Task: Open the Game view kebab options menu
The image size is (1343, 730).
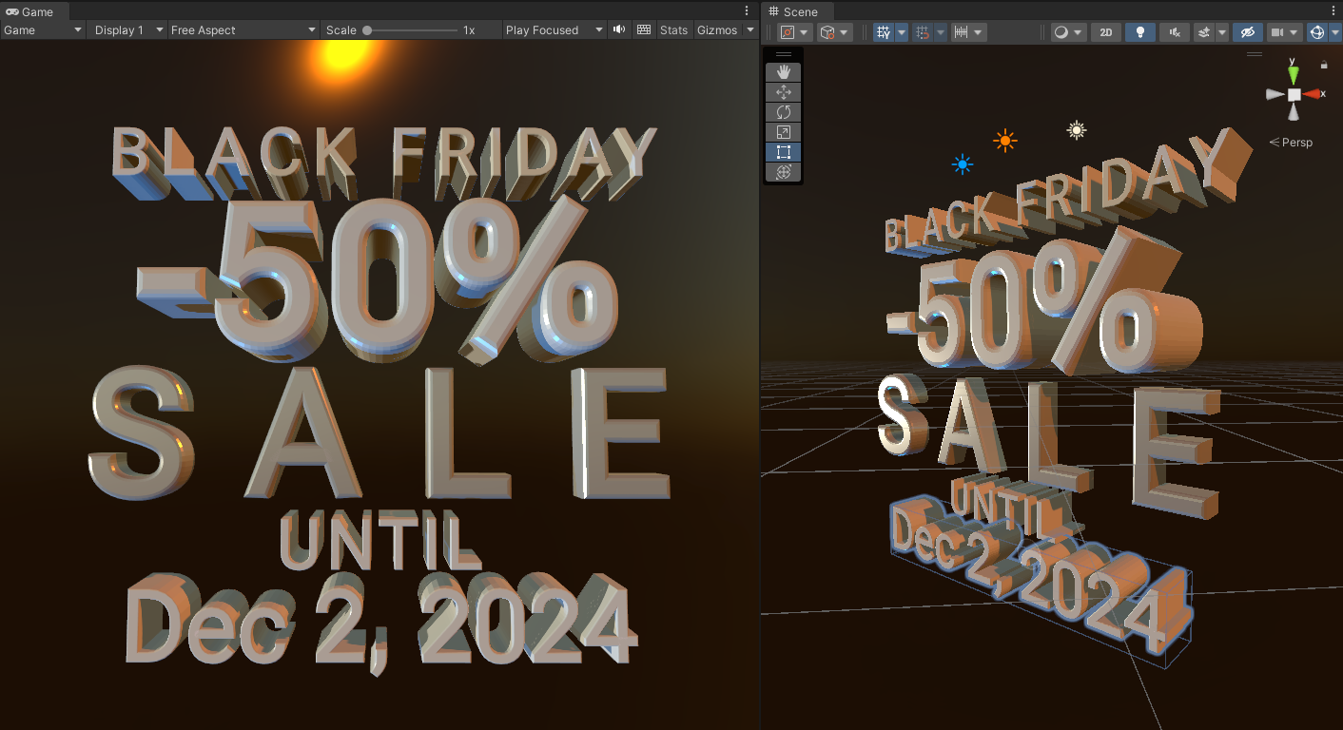Action: (x=746, y=11)
